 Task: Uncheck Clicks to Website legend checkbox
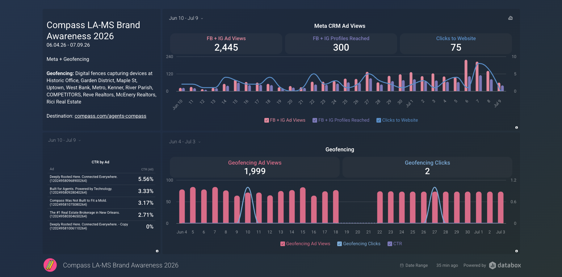point(379,120)
